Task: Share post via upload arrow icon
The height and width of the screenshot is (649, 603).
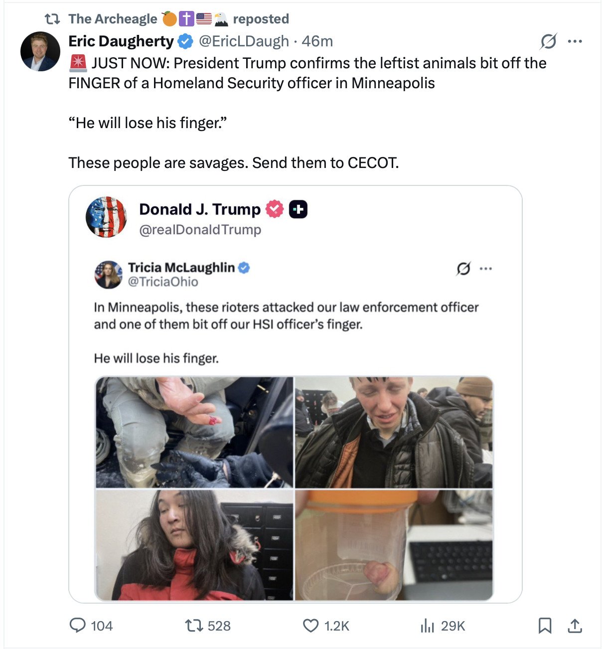Action: point(575,626)
